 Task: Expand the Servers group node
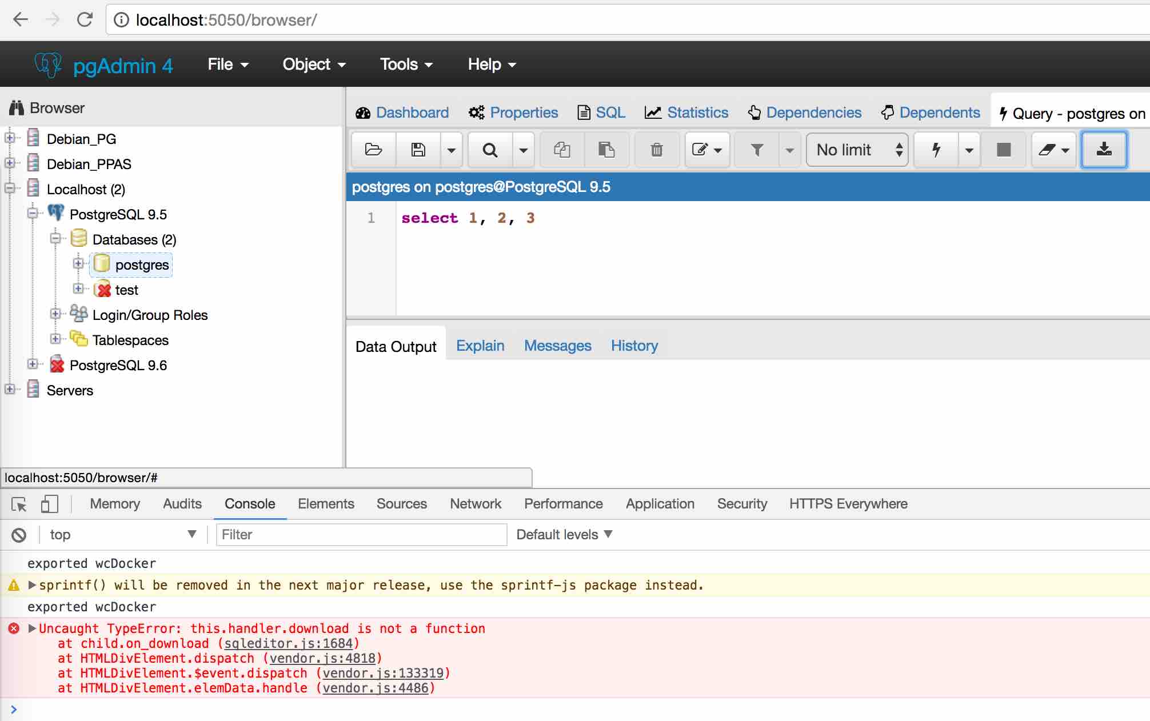[x=10, y=389]
